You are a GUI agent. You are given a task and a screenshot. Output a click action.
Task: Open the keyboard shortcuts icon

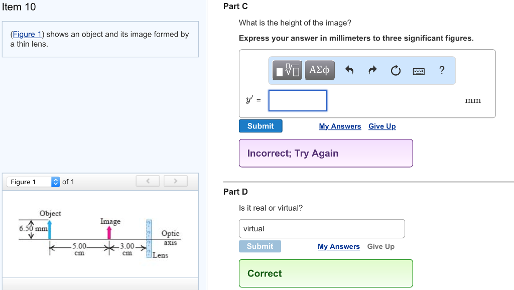(418, 70)
